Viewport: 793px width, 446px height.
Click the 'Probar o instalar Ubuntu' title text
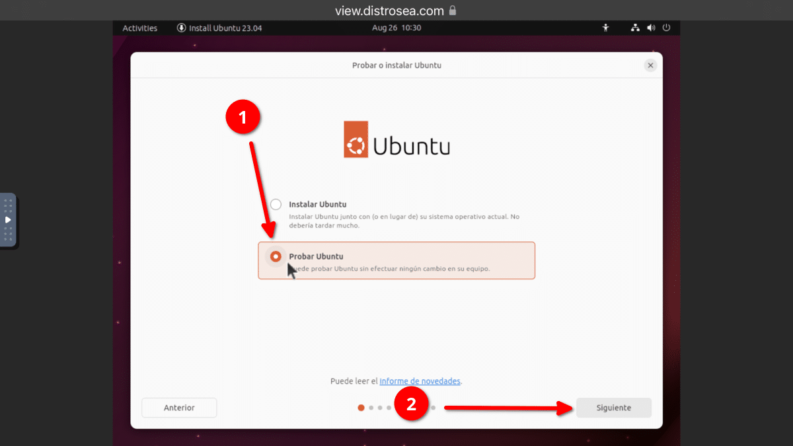[x=397, y=65]
